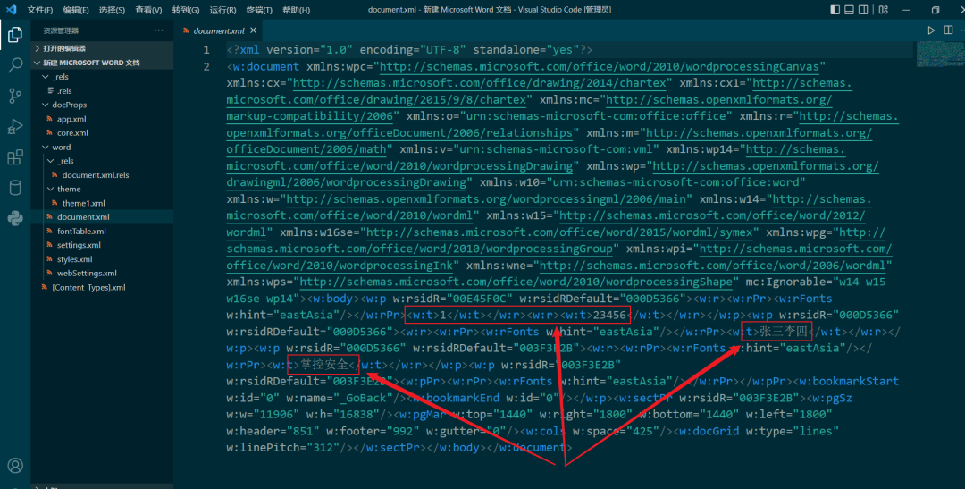965x489 pixels.
Task: Toggle the bottom panel visibility
Action: [850, 10]
